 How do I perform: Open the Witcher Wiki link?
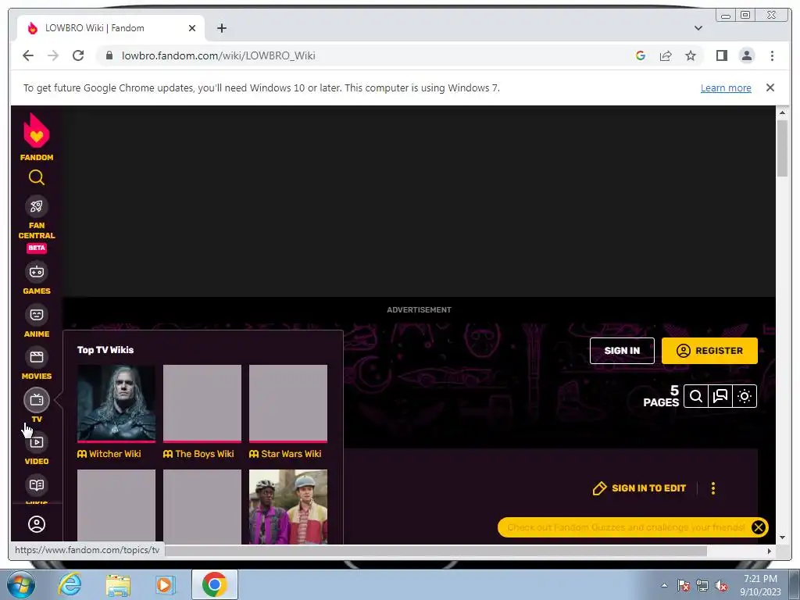[x=109, y=454]
